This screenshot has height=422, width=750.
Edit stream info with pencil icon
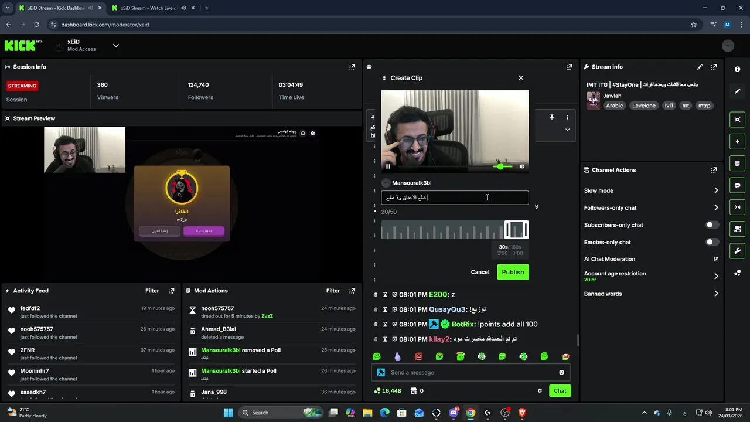click(700, 67)
